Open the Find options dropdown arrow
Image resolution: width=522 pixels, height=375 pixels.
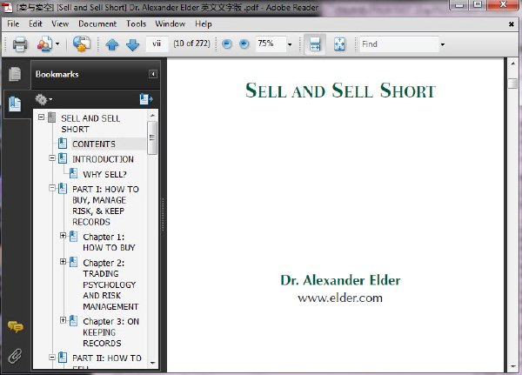(x=443, y=44)
